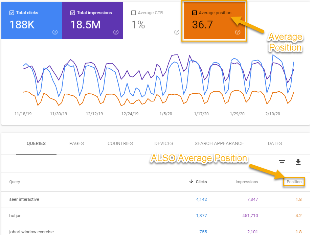Enable the Average CTR checkbox
The image size is (314, 235).
[x=134, y=13]
